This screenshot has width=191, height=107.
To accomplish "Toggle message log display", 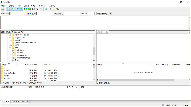I will click(x=9, y=9).
